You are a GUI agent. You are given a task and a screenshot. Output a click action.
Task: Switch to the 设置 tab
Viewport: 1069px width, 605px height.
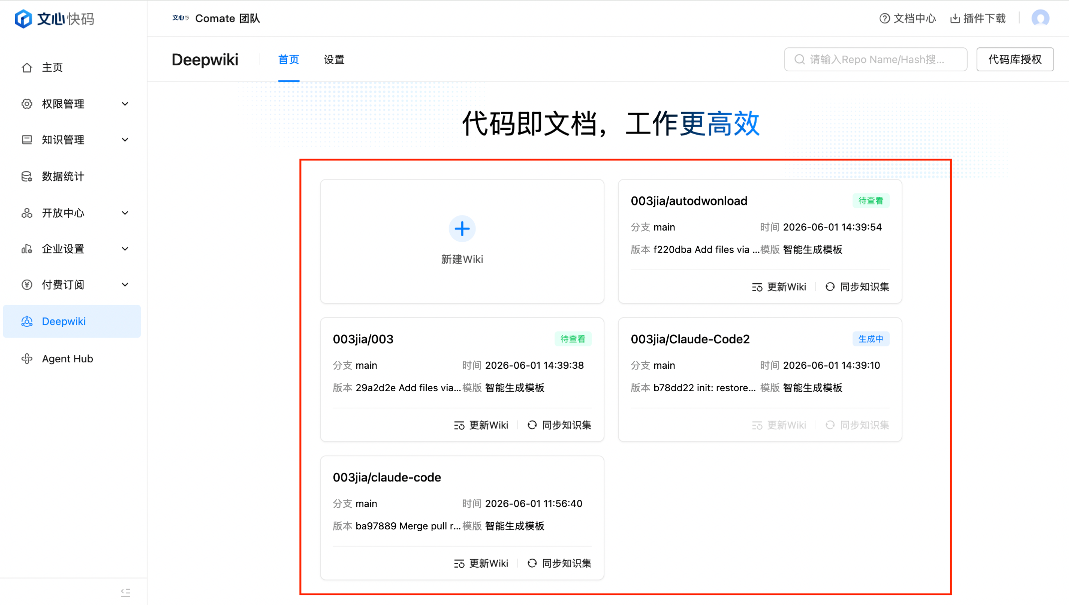point(334,60)
